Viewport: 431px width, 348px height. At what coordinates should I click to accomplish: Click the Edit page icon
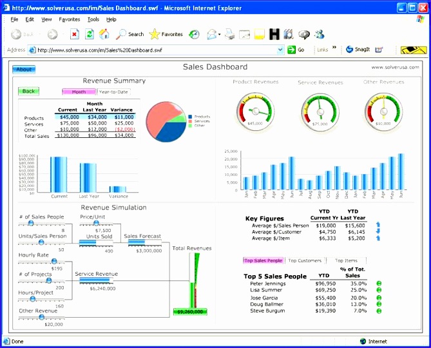pos(244,34)
